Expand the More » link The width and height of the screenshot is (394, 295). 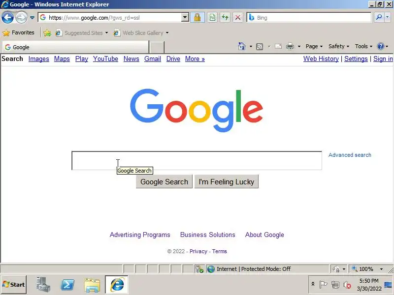click(x=195, y=59)
